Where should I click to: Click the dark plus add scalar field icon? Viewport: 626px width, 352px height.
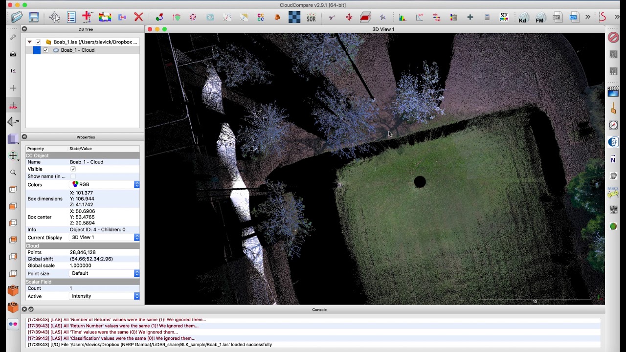(x=470, y=17)
